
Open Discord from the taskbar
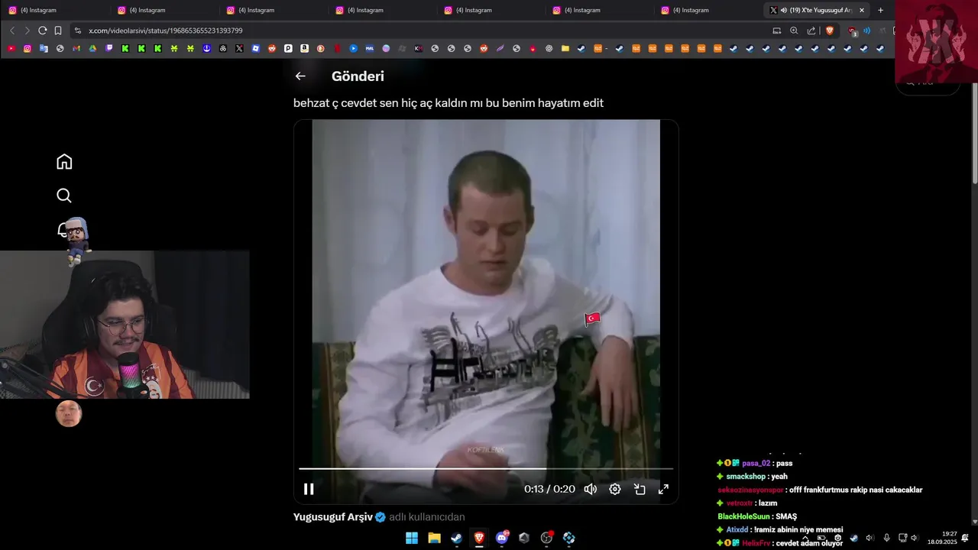coord(502,538)
